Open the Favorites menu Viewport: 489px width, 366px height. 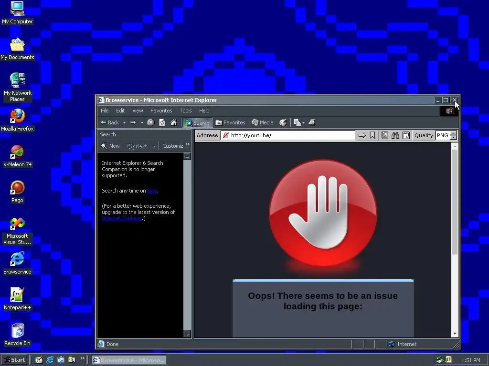click(161, 111)
